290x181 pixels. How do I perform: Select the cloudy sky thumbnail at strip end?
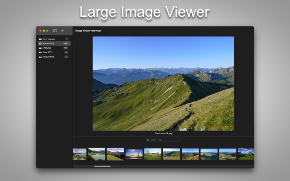coord(246,154)
